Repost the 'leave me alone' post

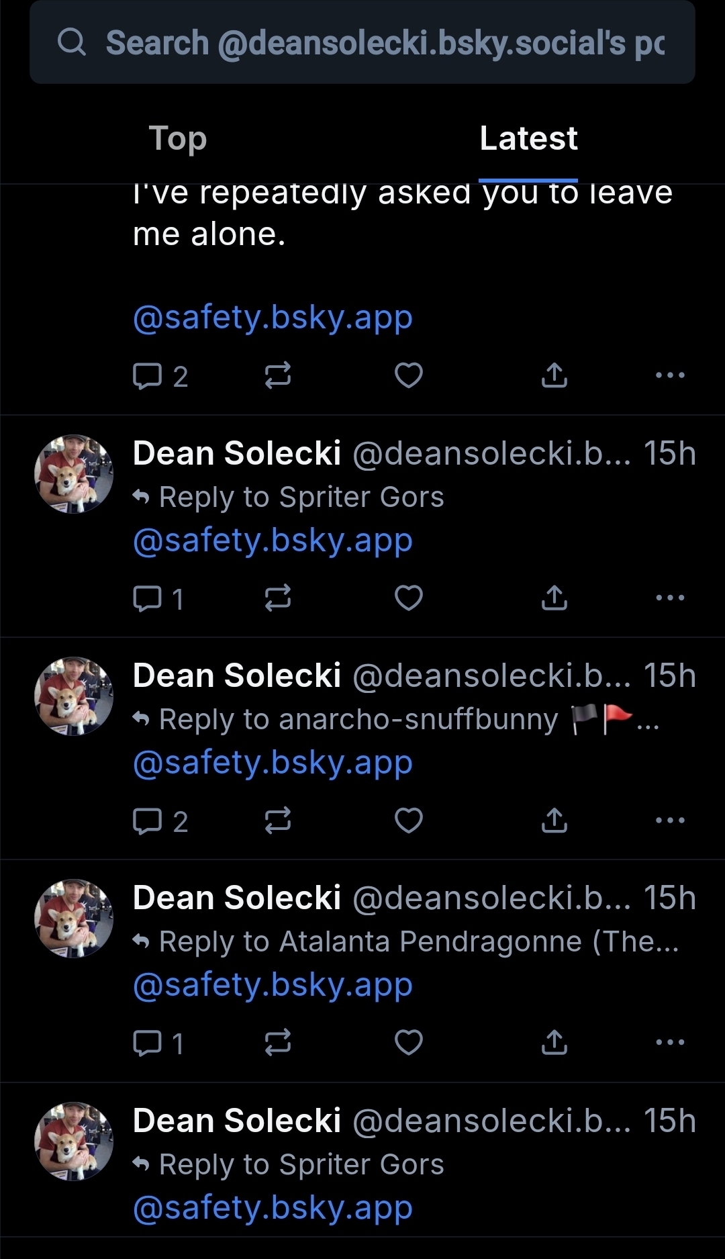click(277, 375)
